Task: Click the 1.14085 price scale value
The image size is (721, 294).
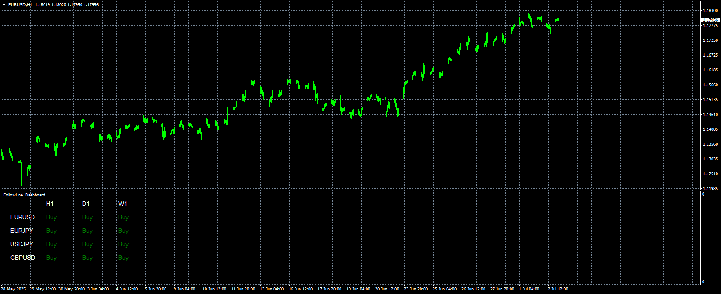Action: coord(710,129)
